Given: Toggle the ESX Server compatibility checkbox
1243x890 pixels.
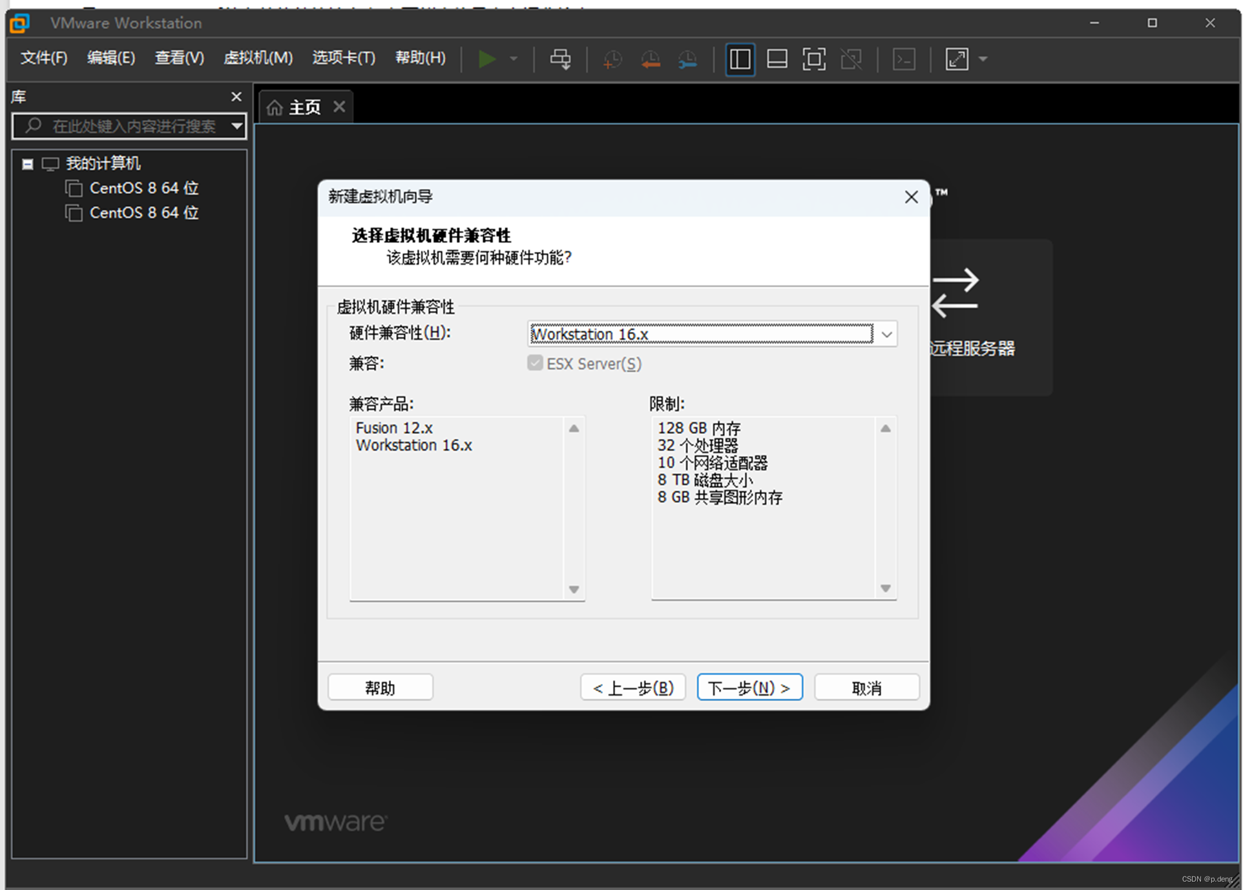Looking at the screenshot, I should click(x=535, y=363).
